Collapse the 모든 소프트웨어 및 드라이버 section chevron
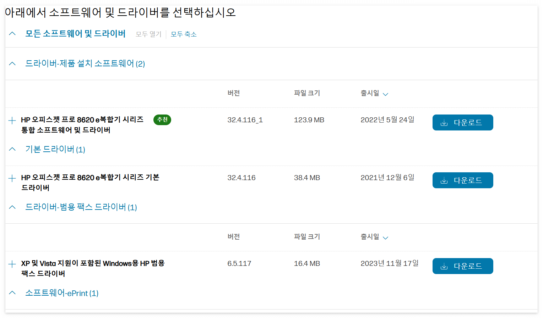 pyautogui.click(x=12, y=33)
